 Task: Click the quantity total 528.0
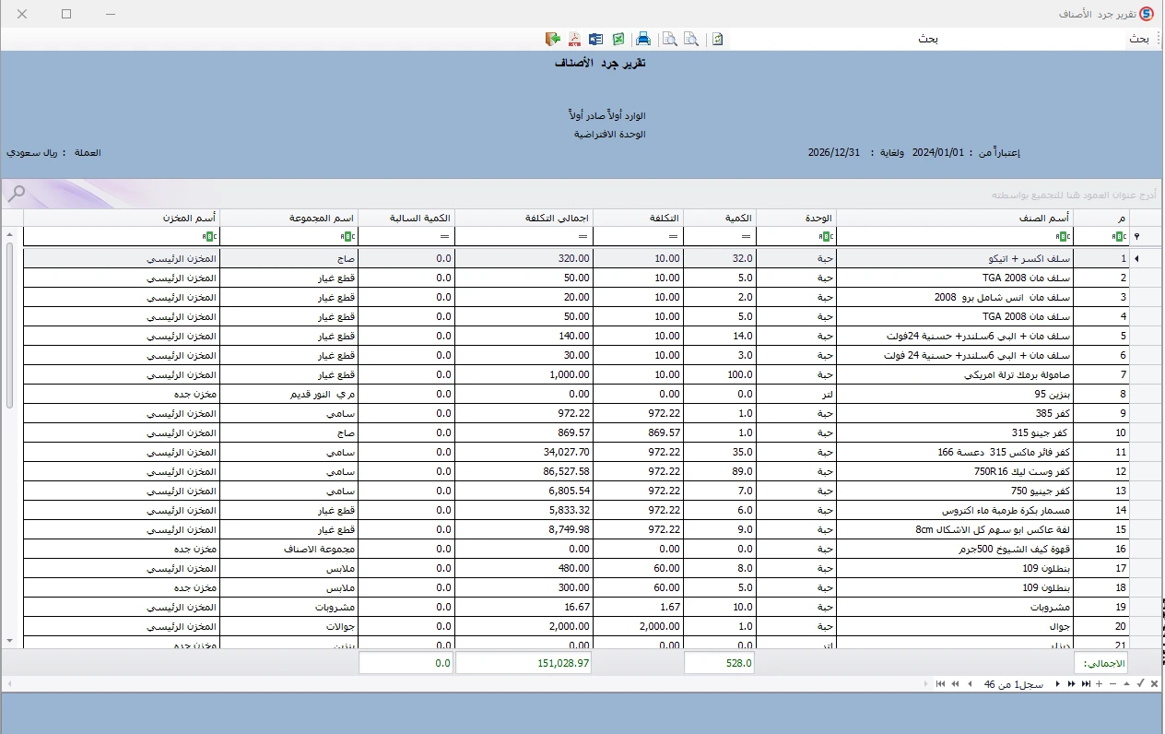[721, 663]
